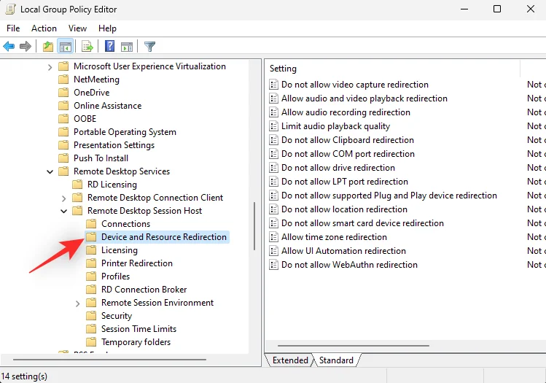
Task: Click the Filter funnel toolbar icon
Action: pyautogui.click(x=149, y=47)
